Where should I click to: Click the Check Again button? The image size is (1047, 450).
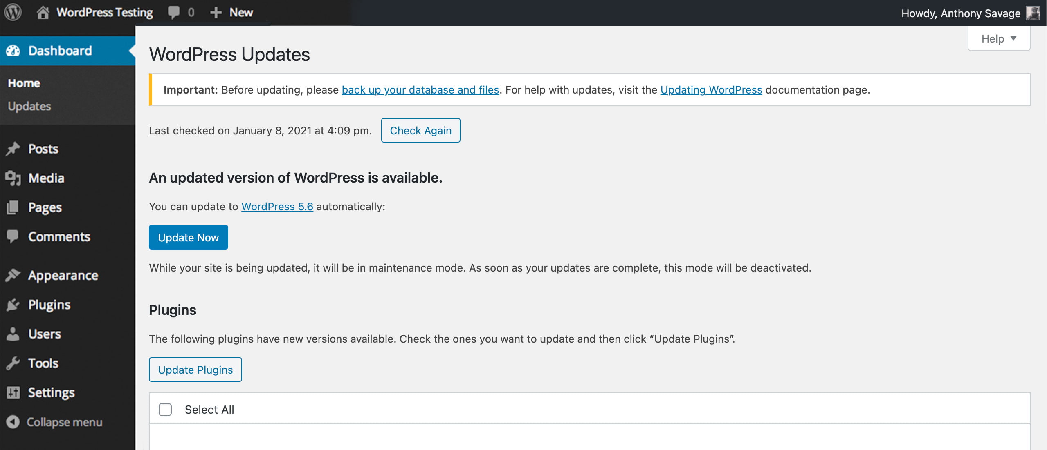click(421, 130)
